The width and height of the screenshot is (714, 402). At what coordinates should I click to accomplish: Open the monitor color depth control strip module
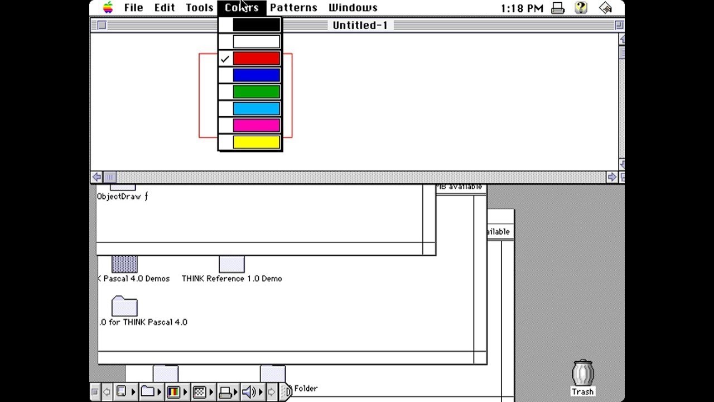[177, 392]
